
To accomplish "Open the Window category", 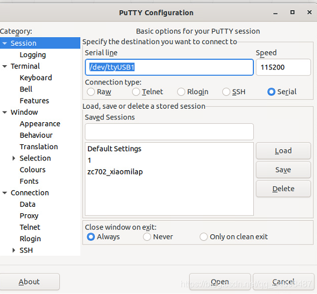I will (x=24, y=112).
